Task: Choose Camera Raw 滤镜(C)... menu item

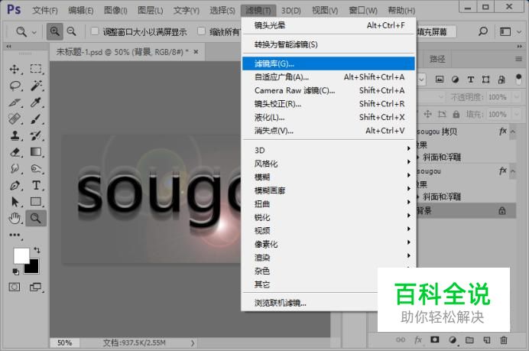Action: click(329, 90)
